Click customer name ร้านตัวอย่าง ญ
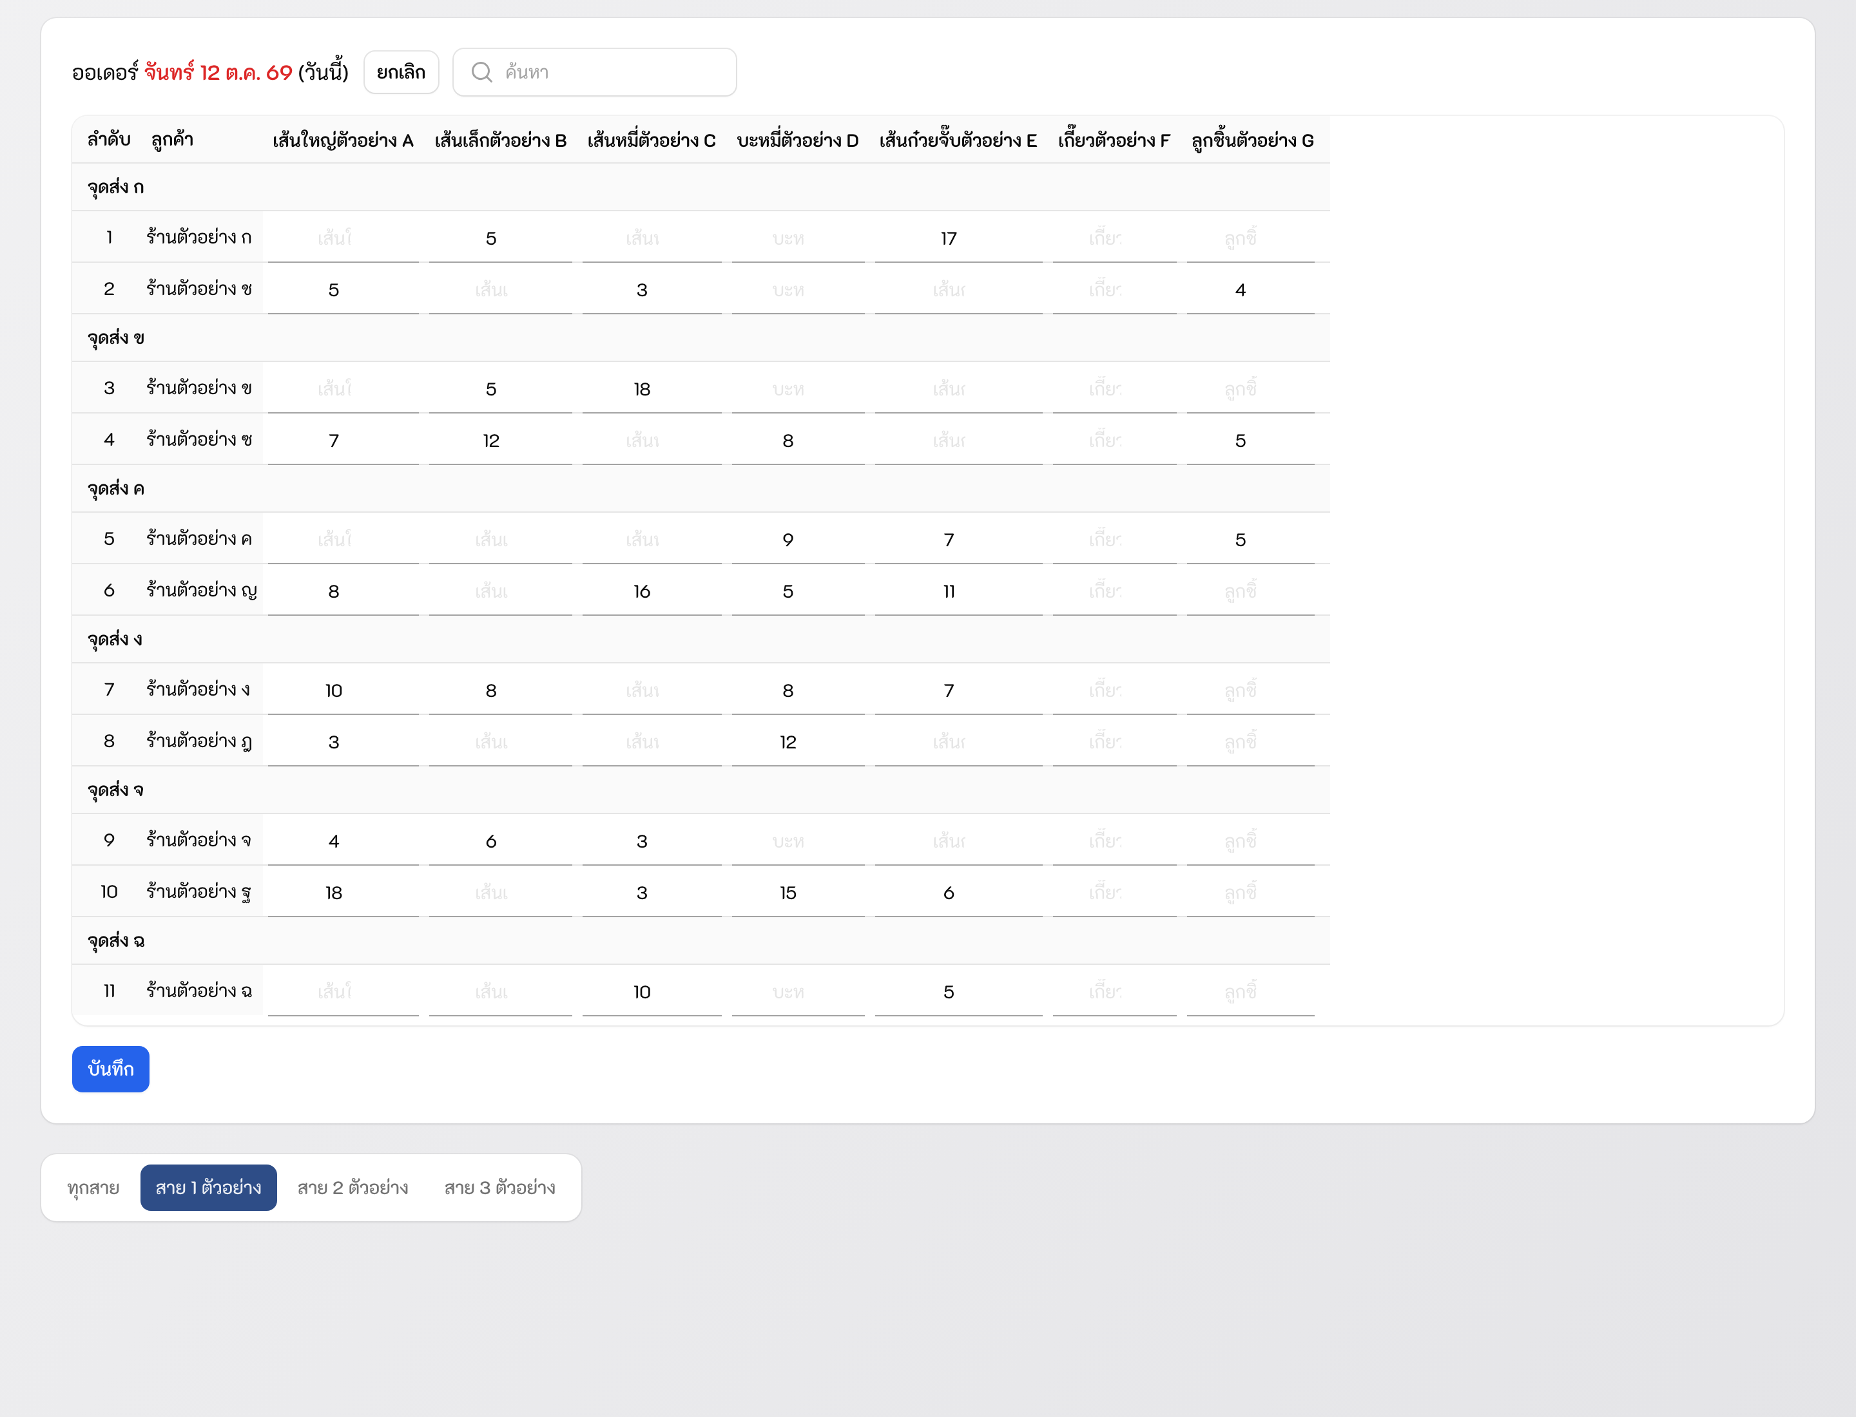 click(x=202, y=591)
